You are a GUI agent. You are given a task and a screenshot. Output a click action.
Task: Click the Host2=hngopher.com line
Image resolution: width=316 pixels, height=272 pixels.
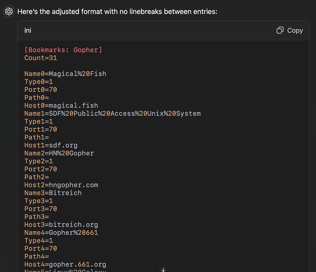[x=61, y=185]
